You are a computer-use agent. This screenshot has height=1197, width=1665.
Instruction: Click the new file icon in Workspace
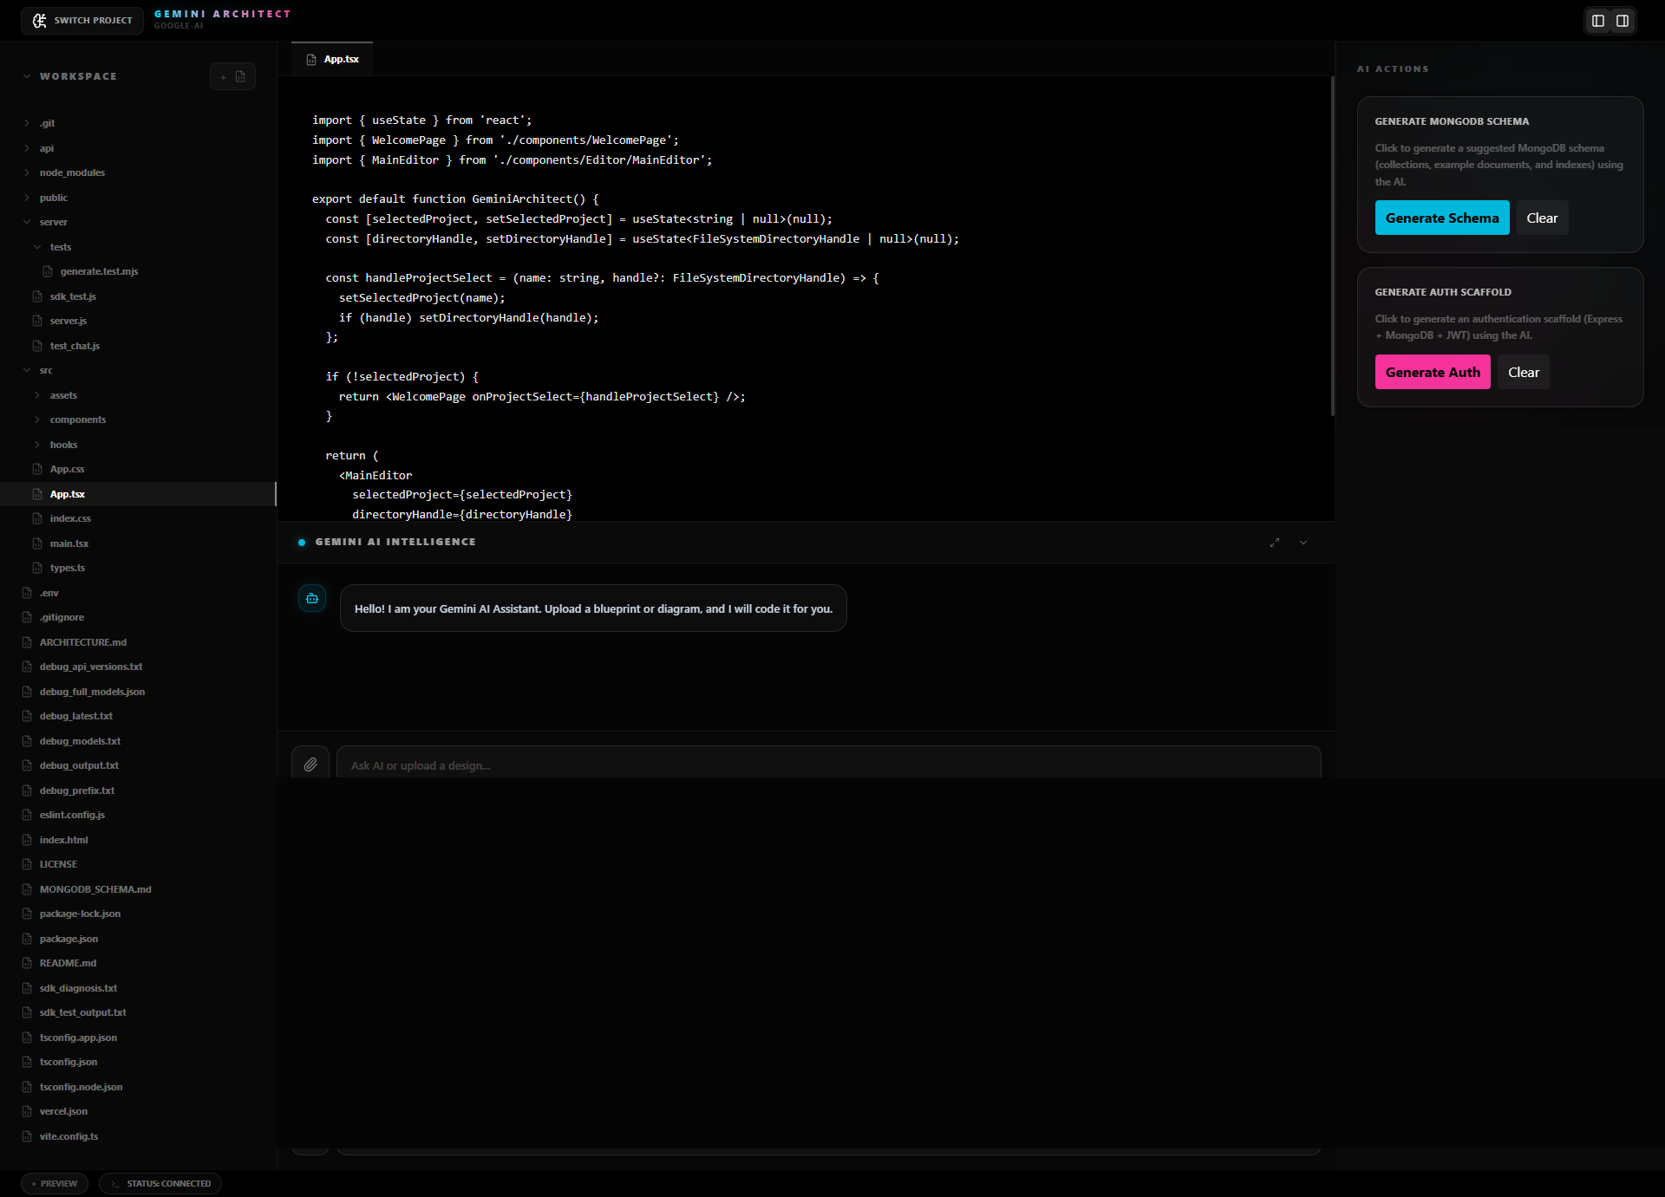[x=240, y=76]
